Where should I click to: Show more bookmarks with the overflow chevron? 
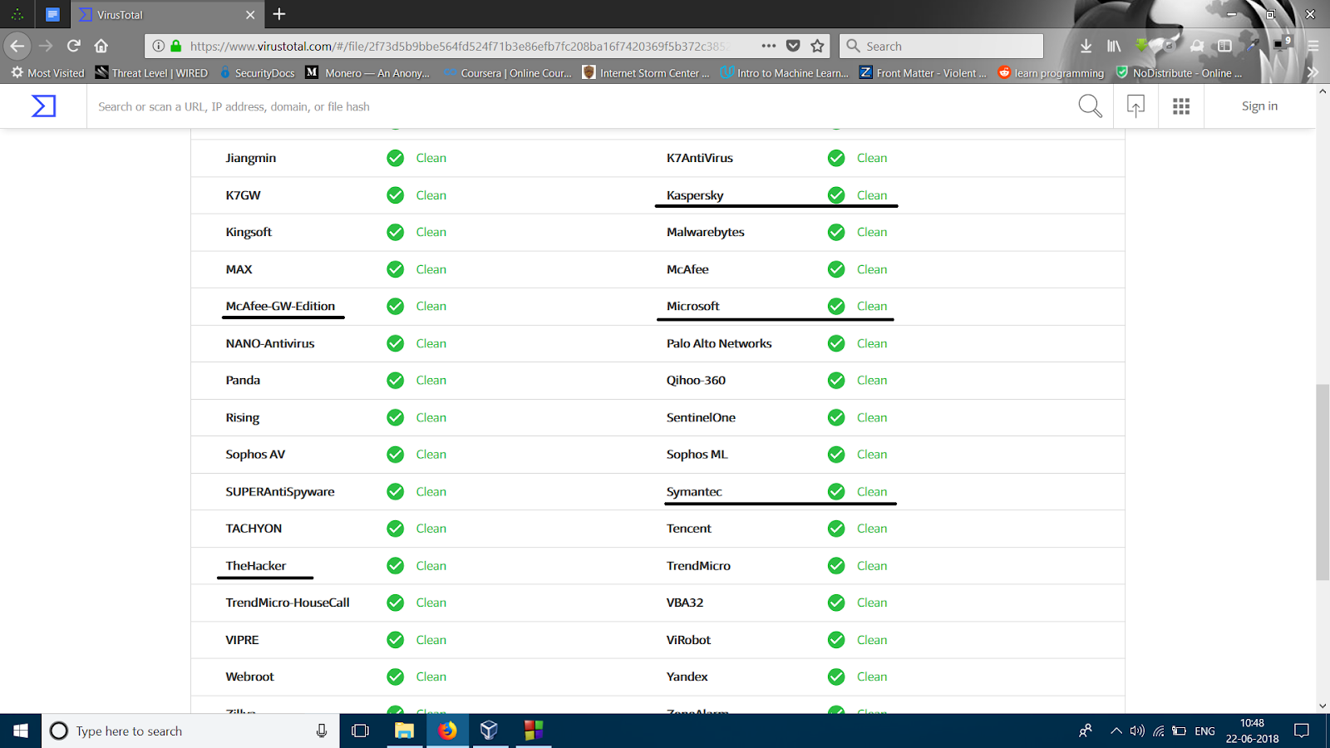coord(1313,72)
